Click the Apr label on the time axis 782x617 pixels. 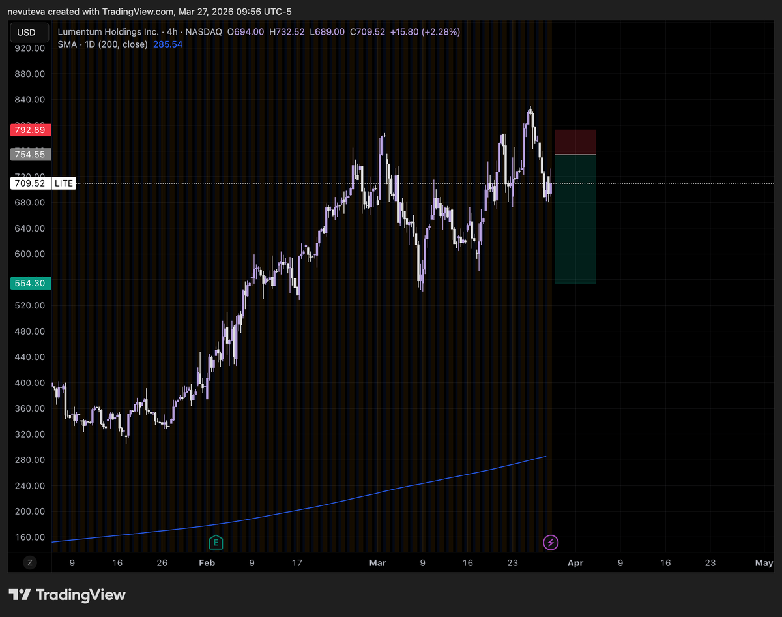575,563
